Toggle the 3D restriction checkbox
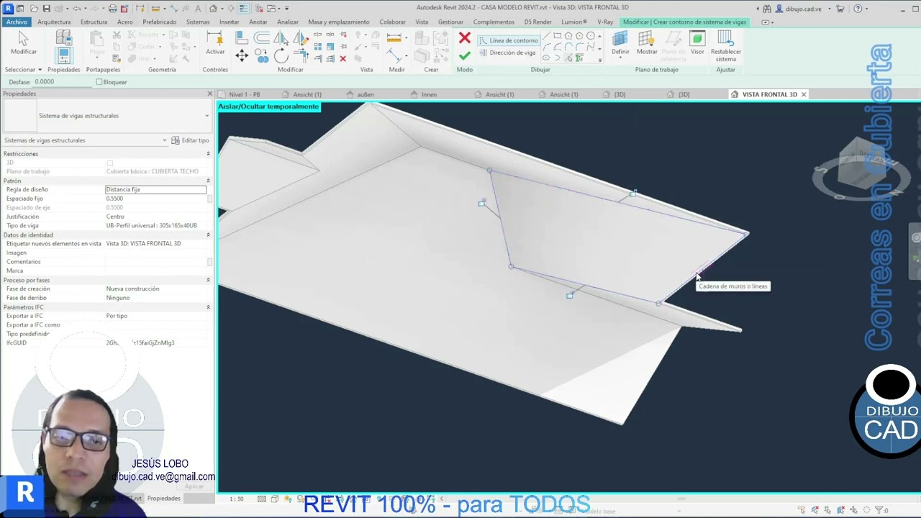Screen dimensions: 921x518 click(110, 163)
